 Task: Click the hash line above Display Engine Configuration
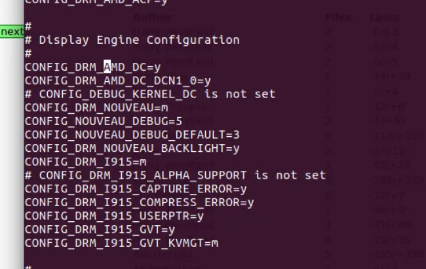[x=28, y=27]
